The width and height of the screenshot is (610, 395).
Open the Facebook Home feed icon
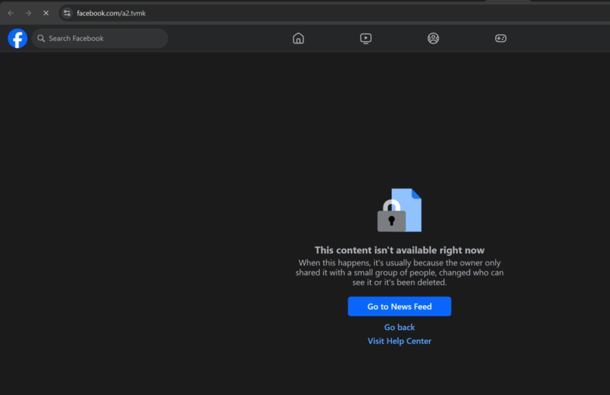click(x=298, y=39)
